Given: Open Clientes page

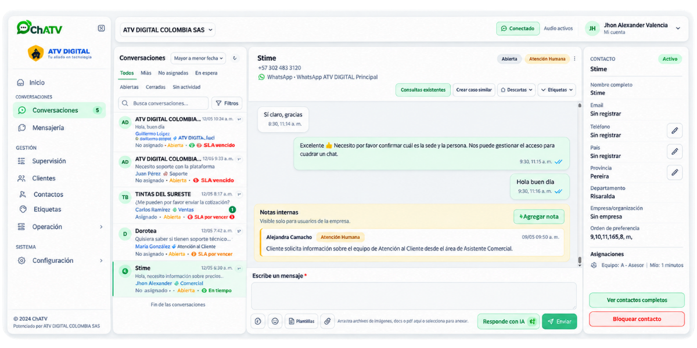Looking at the screenshot, I should tap(44, 179).
